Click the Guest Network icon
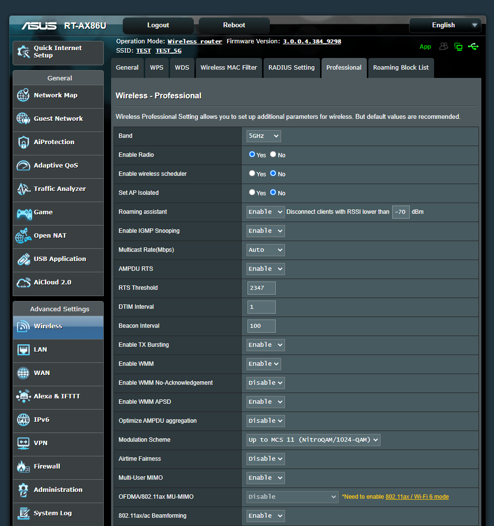The height and width of the screenshot is (526, 494). (x=23, y=118)
